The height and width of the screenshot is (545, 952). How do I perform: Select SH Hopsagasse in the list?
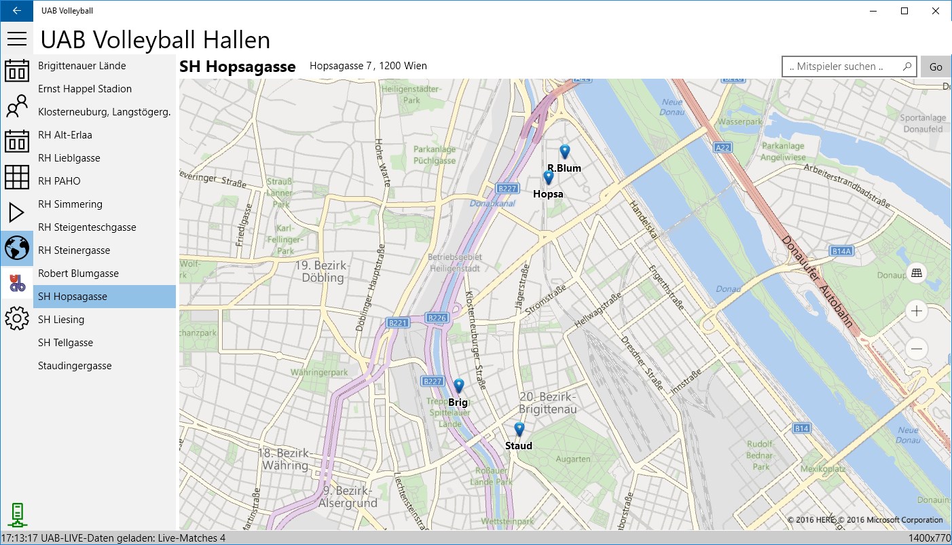[x=105, y=297]
